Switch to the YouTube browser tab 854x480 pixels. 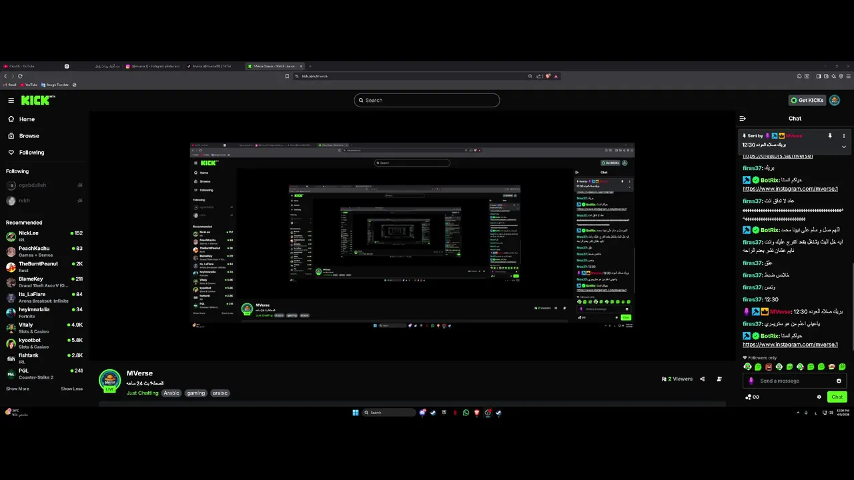[x=31, y=66]
